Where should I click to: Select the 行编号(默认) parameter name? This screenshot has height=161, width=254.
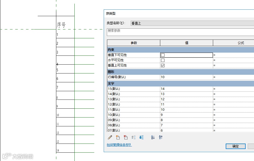click(x=117, y=77)
